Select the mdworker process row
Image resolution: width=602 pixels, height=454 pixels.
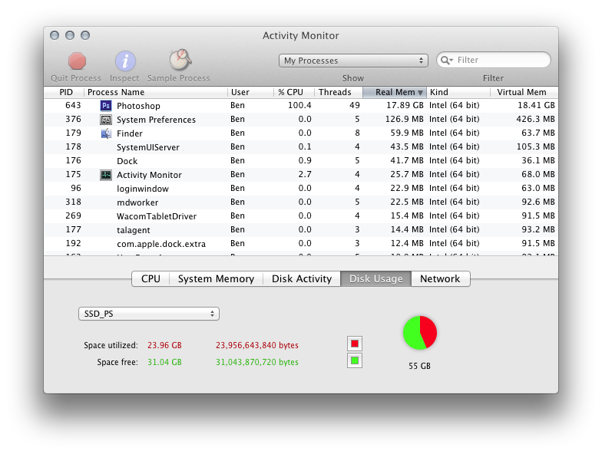point(301,202)
